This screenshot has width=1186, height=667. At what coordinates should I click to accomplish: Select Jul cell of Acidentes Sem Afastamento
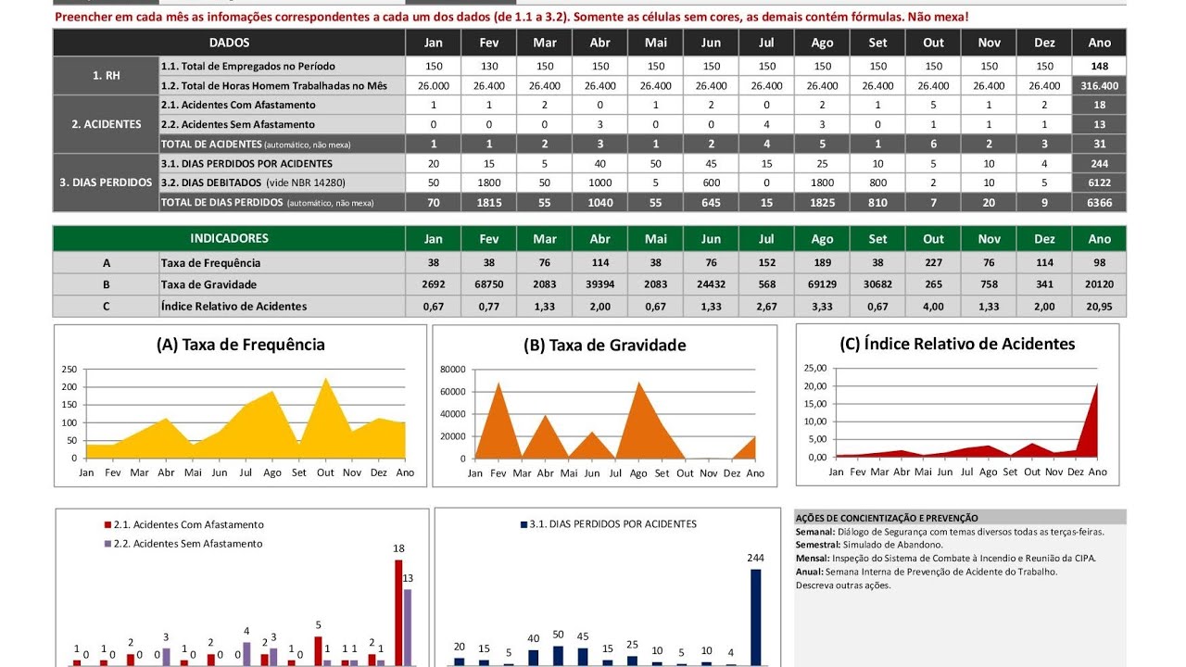[x=767, y=124]
